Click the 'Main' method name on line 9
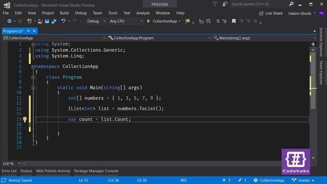The width and height of the screenshot is (327, 184). pos(96,87)
